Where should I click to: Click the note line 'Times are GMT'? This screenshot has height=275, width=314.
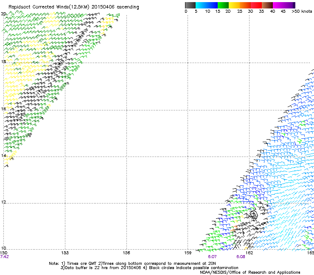(81, 264)
